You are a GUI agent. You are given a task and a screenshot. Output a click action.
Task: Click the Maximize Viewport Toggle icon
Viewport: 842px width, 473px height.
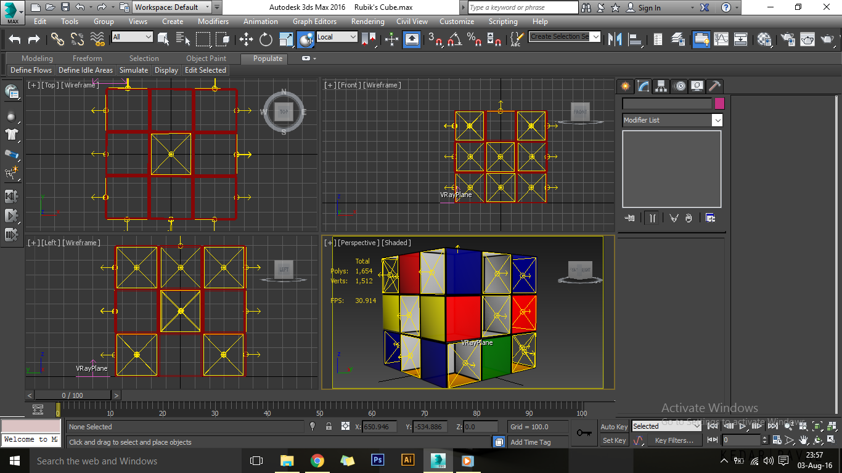(x=831, y=440)
